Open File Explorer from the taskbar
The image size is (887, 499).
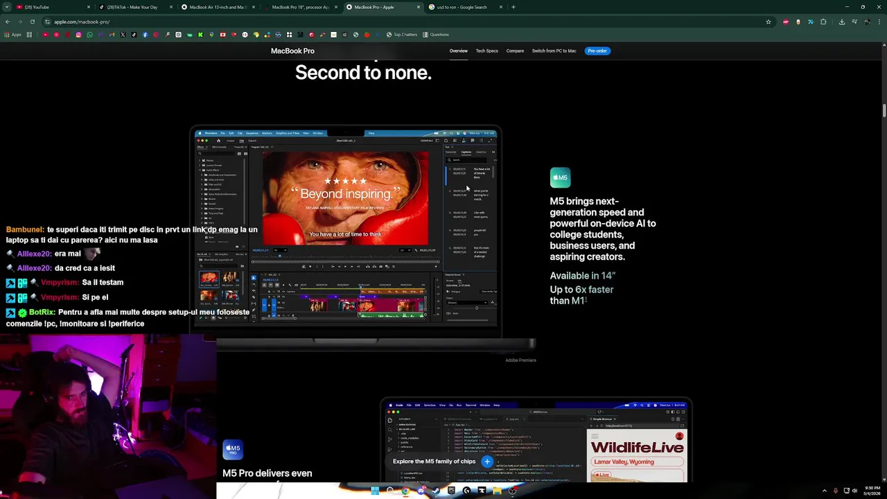pyautogui.click(x=497, y=491)
